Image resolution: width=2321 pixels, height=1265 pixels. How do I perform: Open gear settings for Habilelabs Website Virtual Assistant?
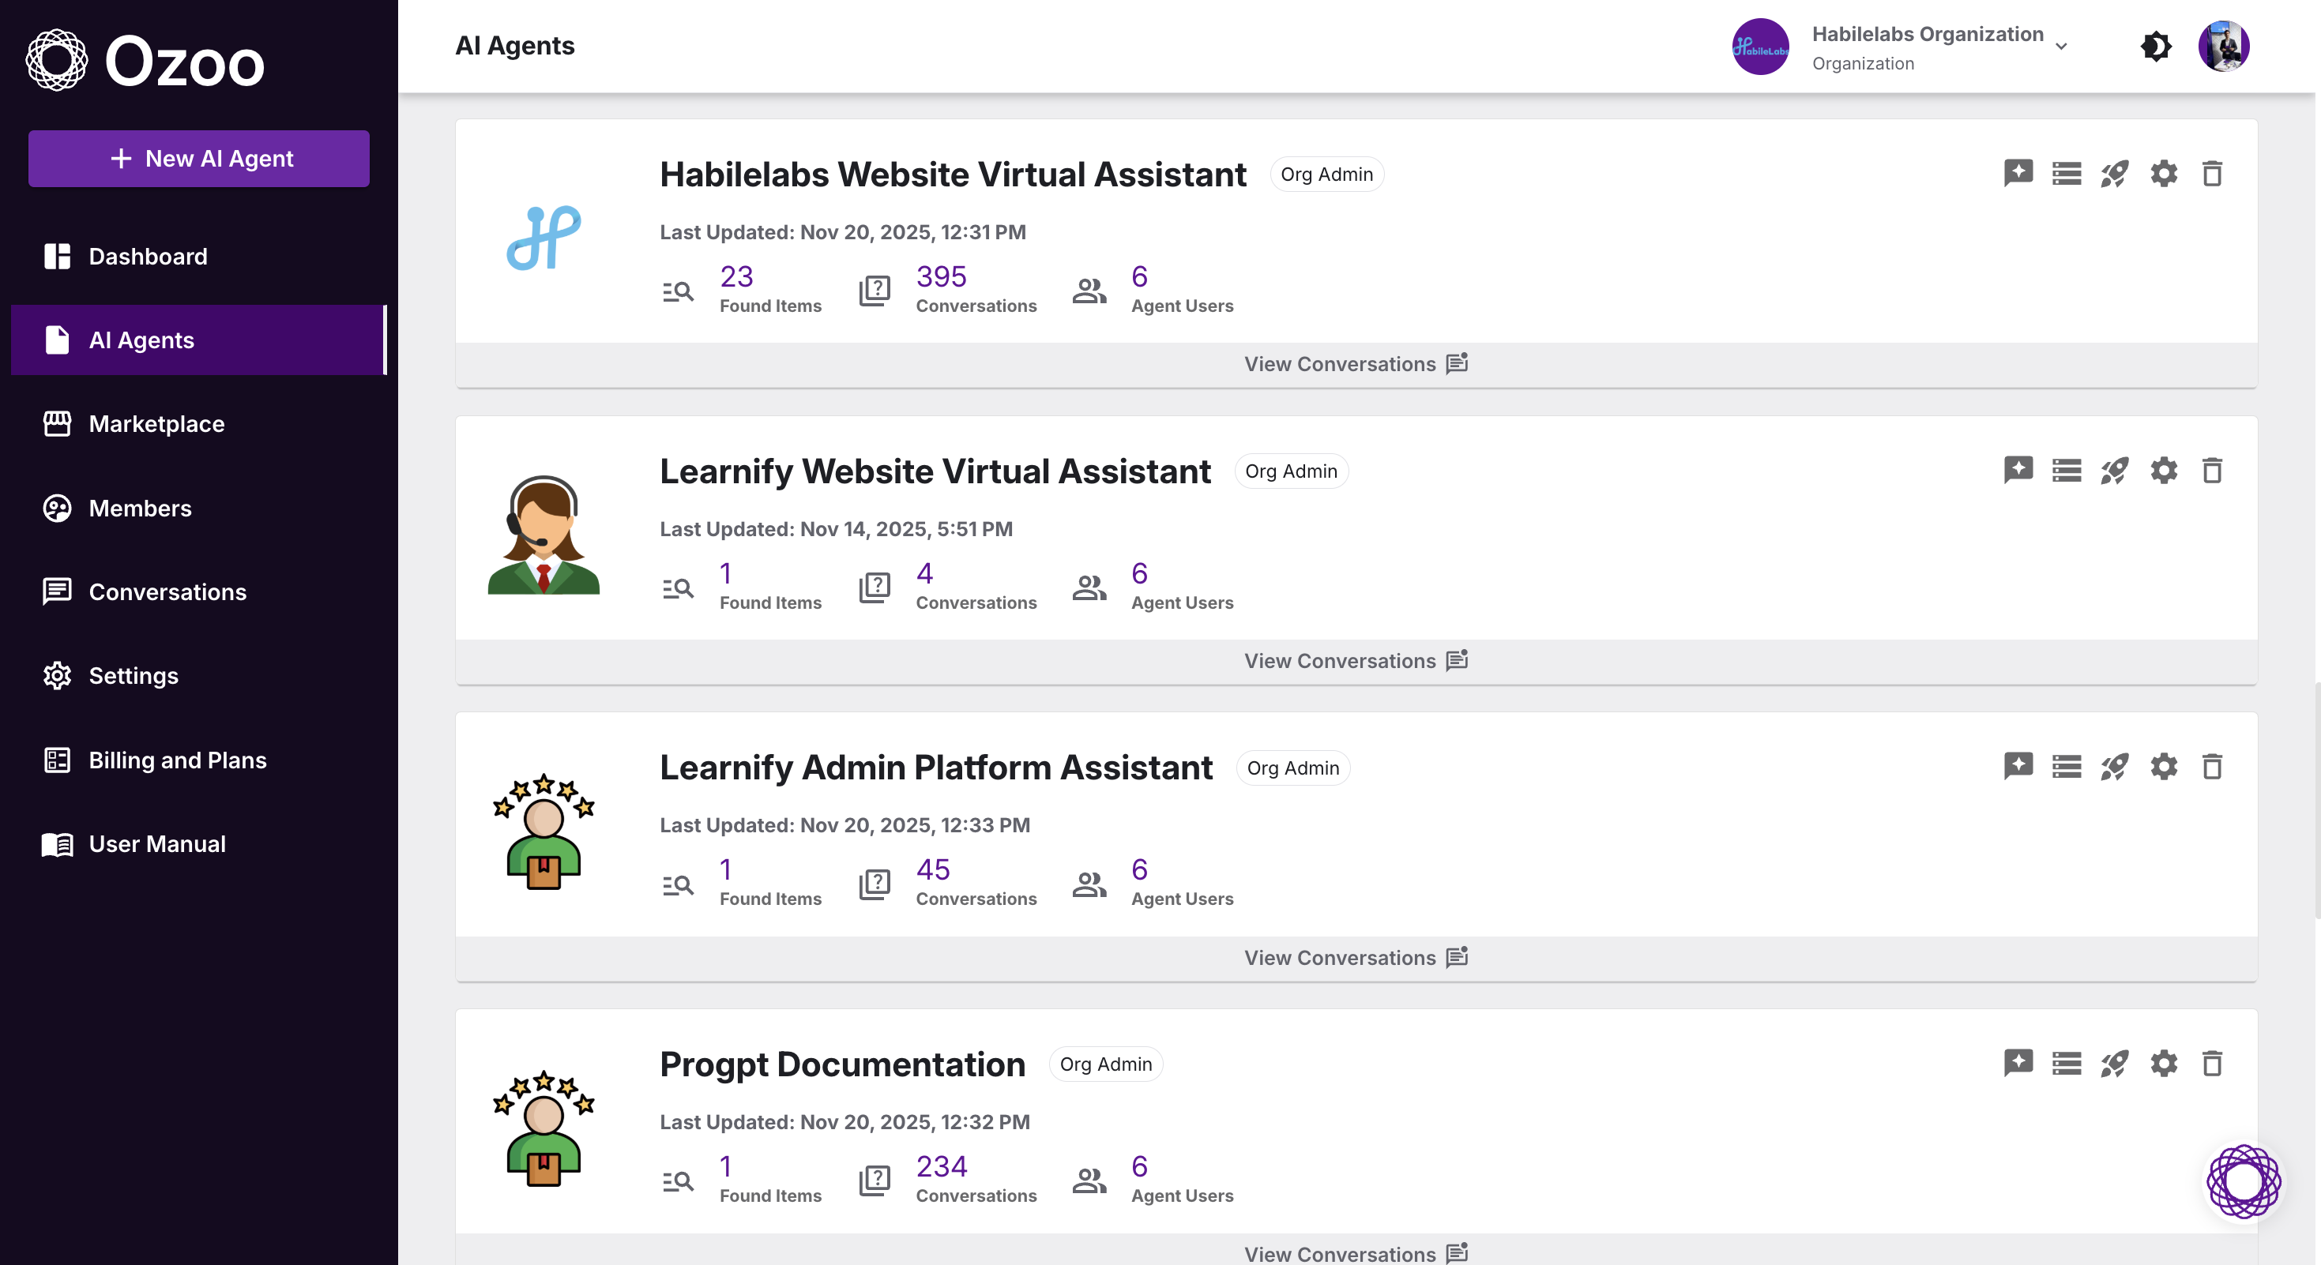2163,173
